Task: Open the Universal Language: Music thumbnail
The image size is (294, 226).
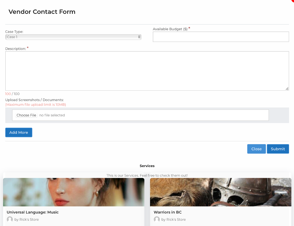Action: tap(74, 192)
